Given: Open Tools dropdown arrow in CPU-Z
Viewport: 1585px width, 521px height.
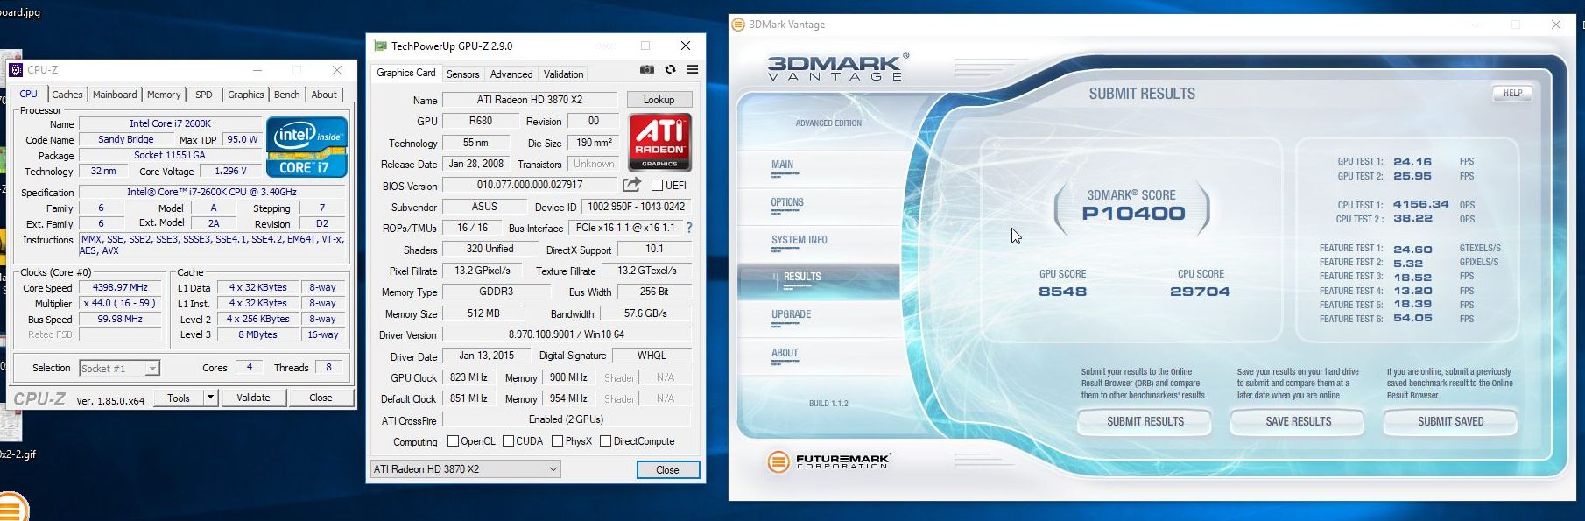Looking at the screenshot, I should 210,398.
